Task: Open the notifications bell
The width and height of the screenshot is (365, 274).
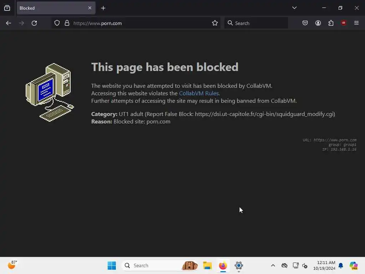Action: (x=341, y=265)
